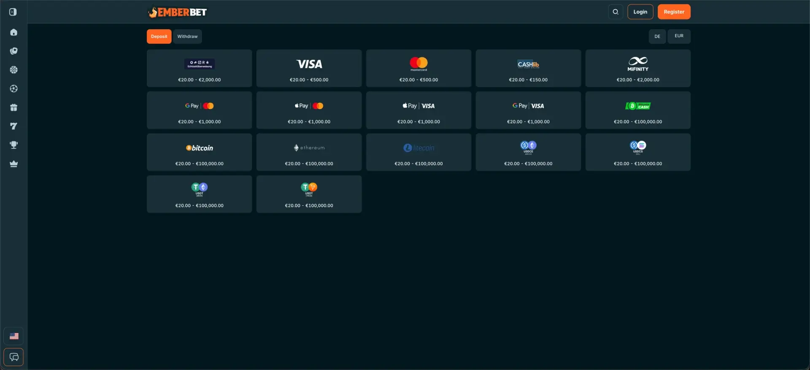Choose Apple Pay with VISA
Screen dimensions: 810x370
click(418, 110)
